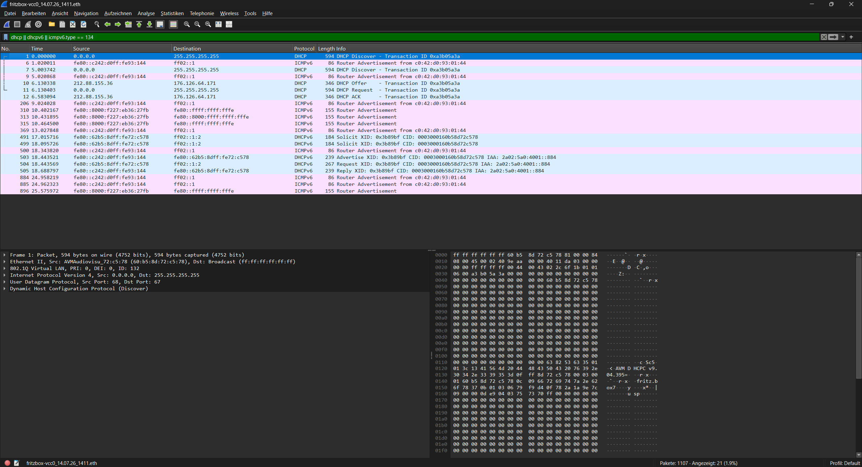Sort packets by the No. column
This screenshot has width=862, height=467.
tap(15, 48)
